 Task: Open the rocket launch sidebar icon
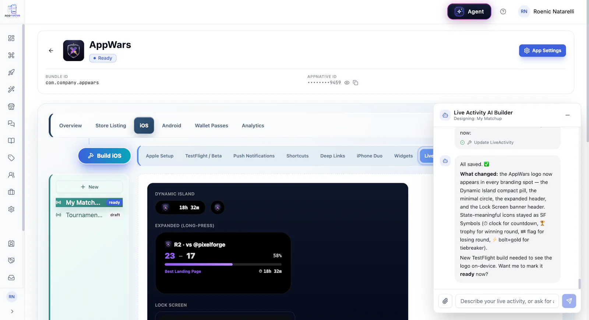(11, 72)
